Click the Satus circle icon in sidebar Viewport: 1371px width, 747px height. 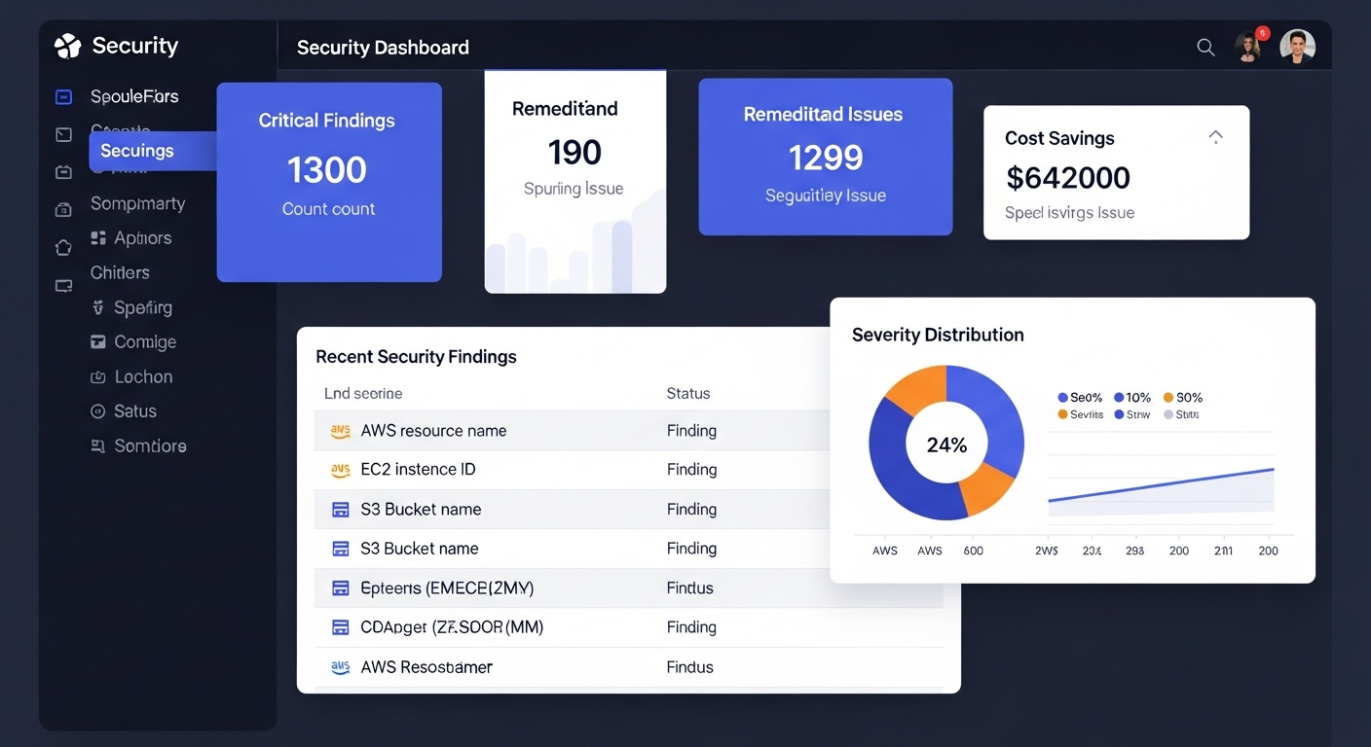pos(97,411)
